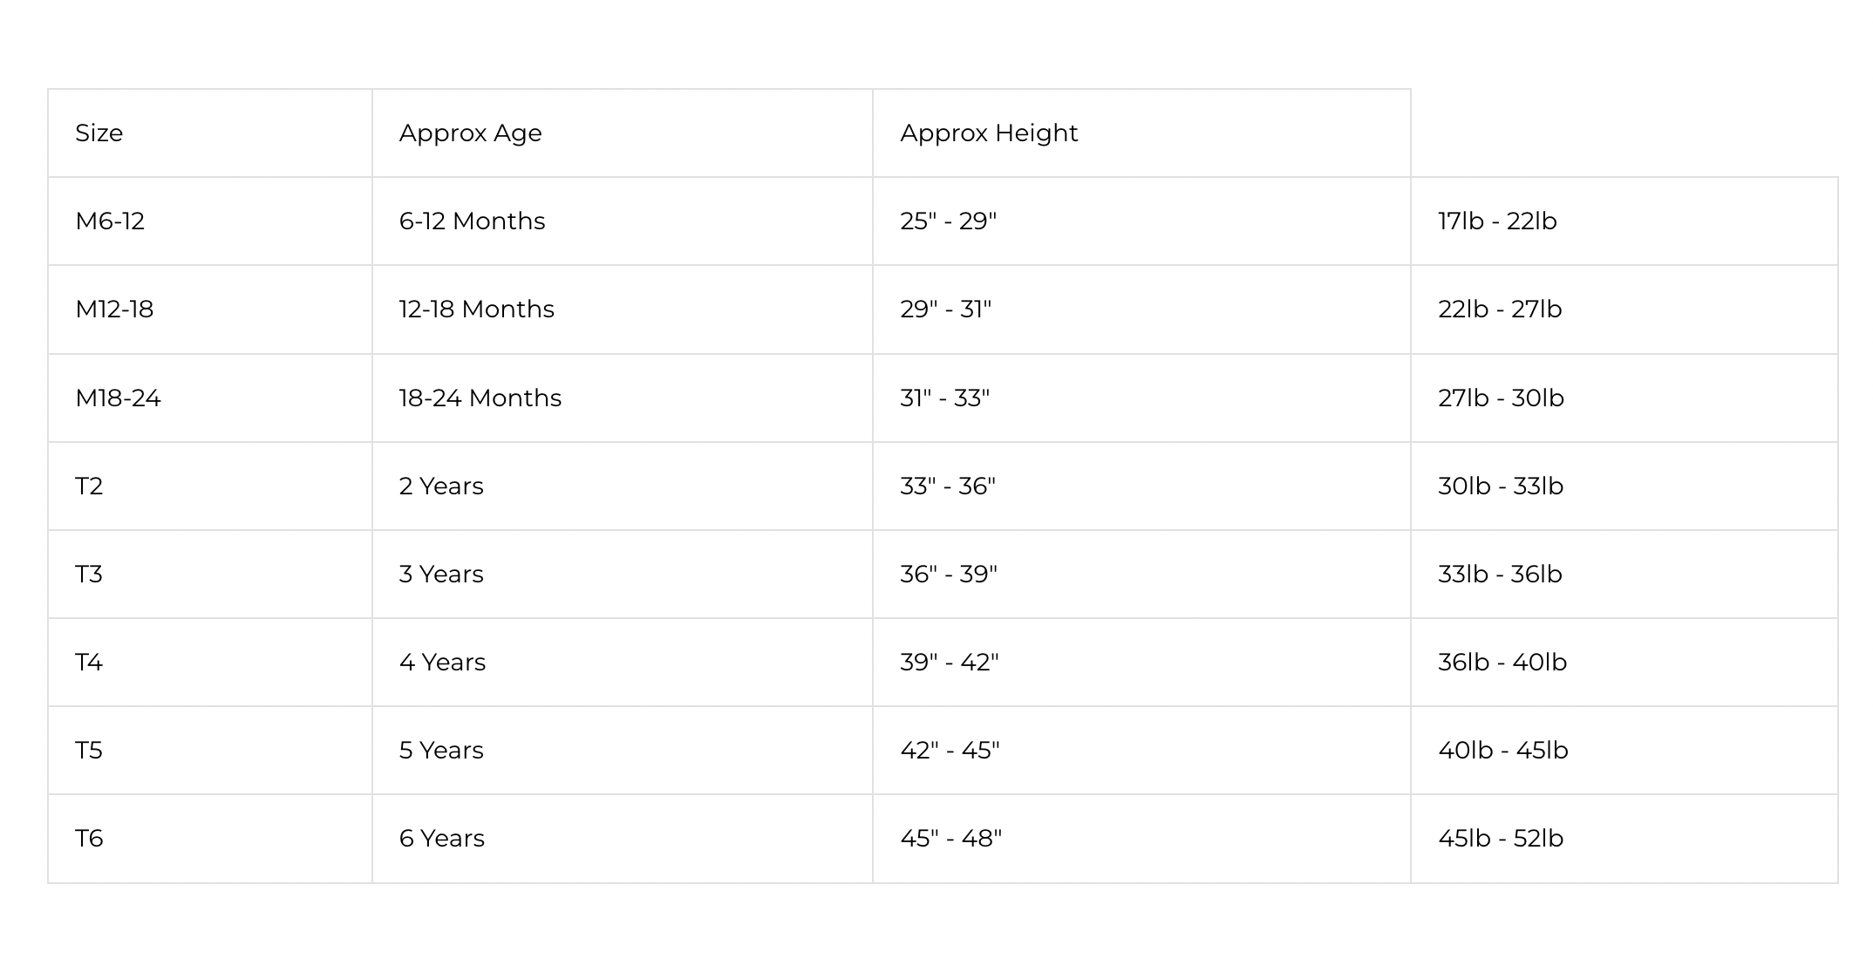Image resolution: width=1873 pixels, height=966 pixels.
Task: Select the 36lb - 40lb weight cell
Action: click(1502, 663)
